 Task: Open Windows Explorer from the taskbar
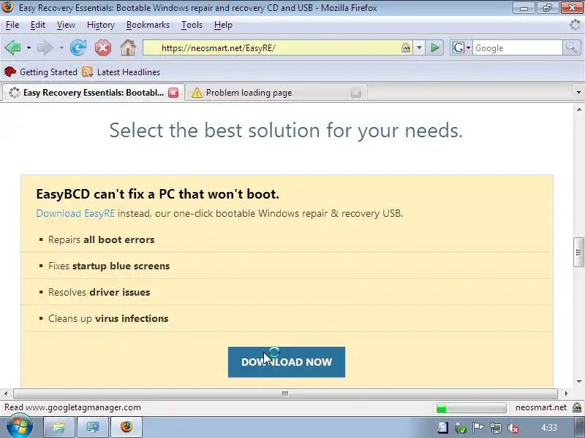[59, 427]
